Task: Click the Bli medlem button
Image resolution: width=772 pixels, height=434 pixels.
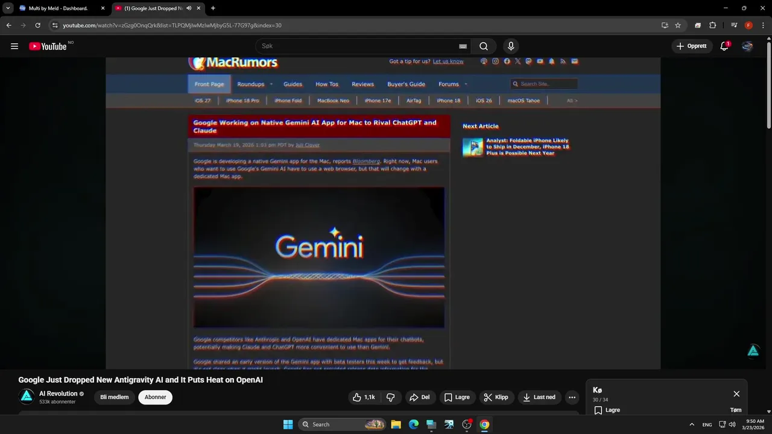Action: tap(115, 397)
